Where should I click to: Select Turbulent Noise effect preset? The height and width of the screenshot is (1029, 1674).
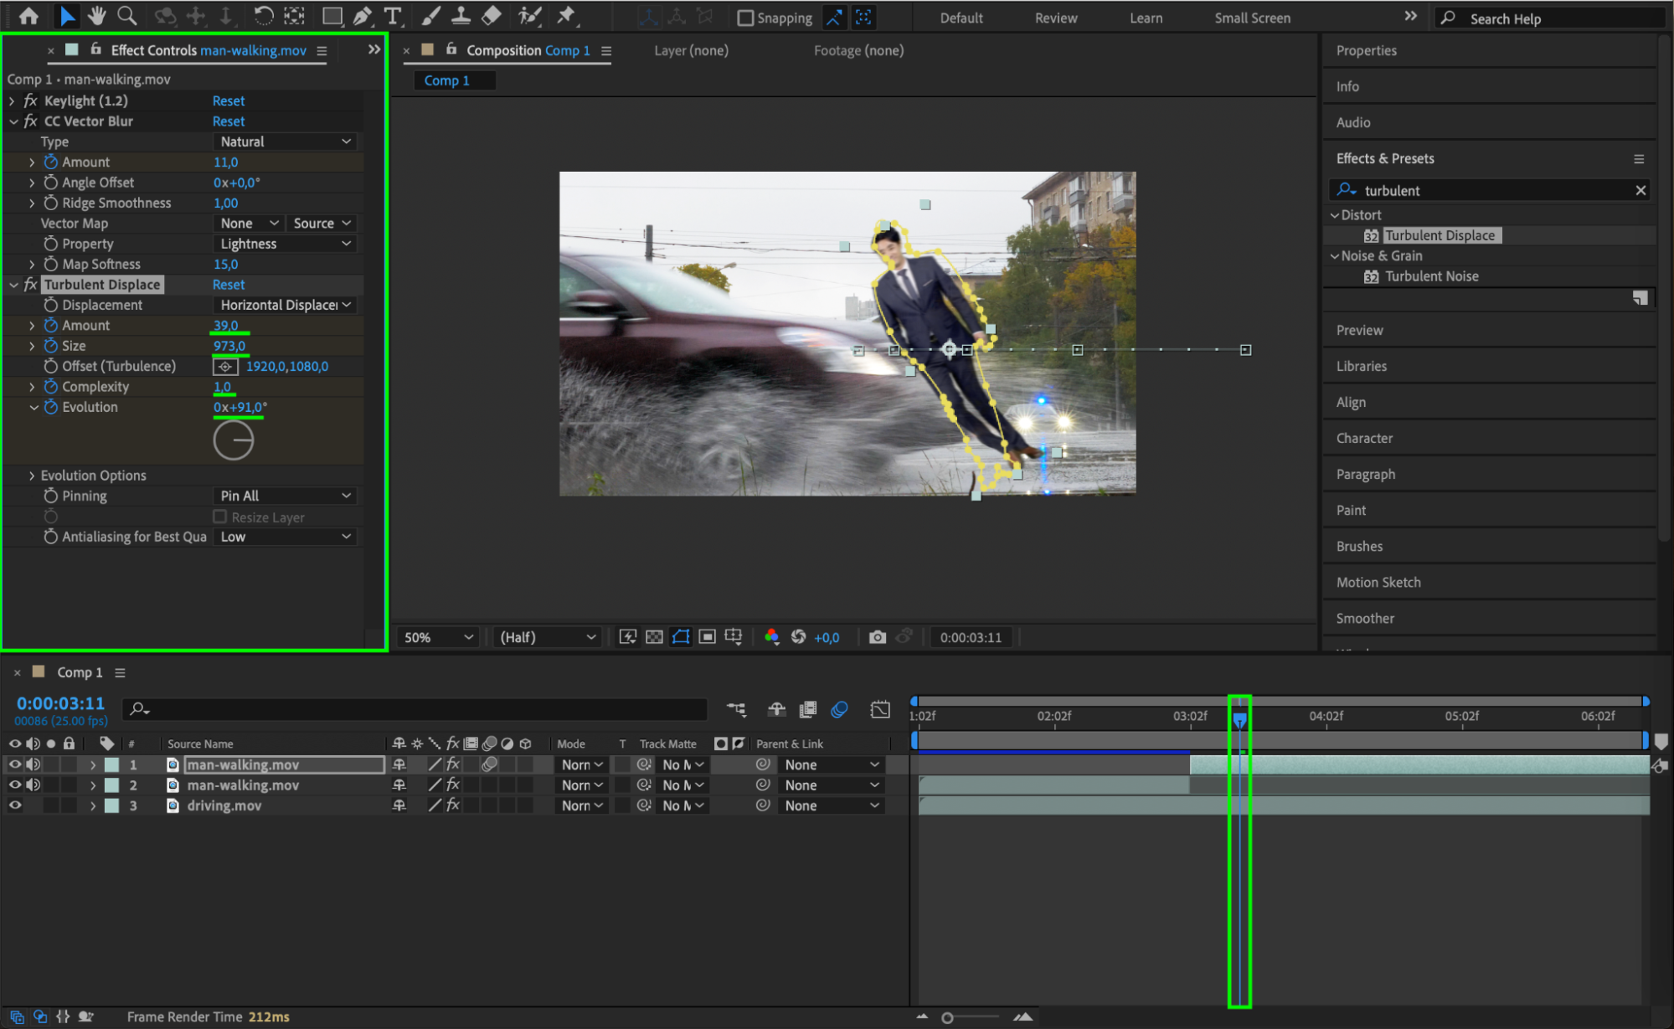(1431, 276)
